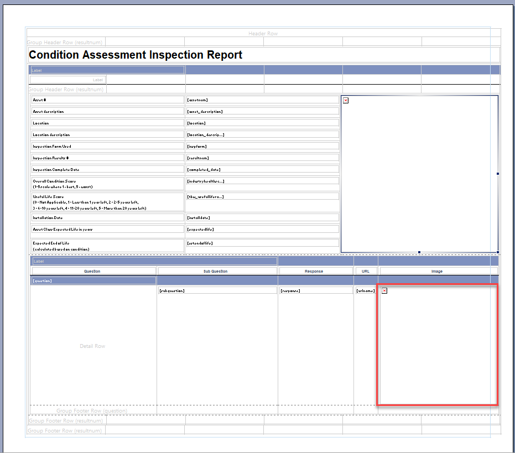Click the red X image error indicator inside the highlighted frame
The image size is (515, 453).
pos(384,290)
